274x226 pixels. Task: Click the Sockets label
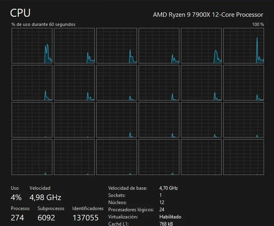click(x=117, y=195)
